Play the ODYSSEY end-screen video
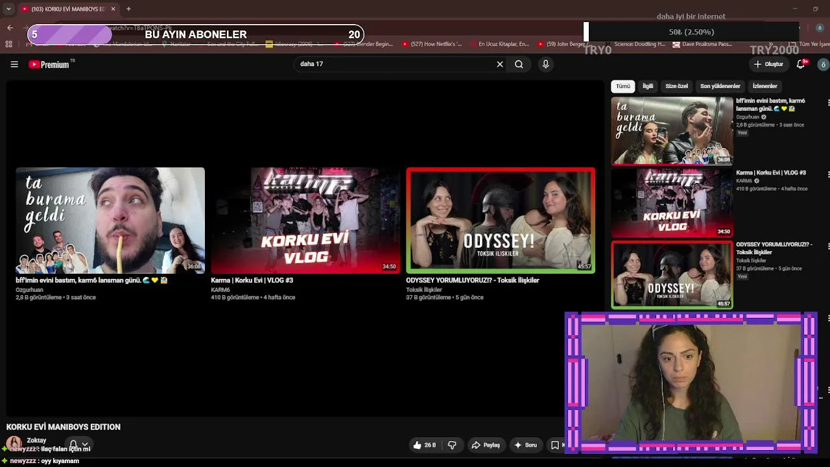830x467 pixels. 501,221
